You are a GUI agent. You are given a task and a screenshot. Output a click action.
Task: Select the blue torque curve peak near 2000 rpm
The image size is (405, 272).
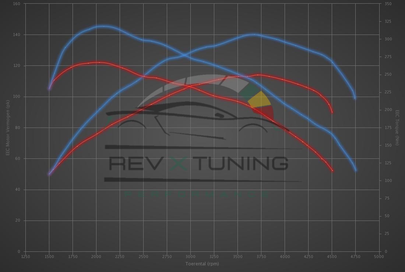coord(103,26)
